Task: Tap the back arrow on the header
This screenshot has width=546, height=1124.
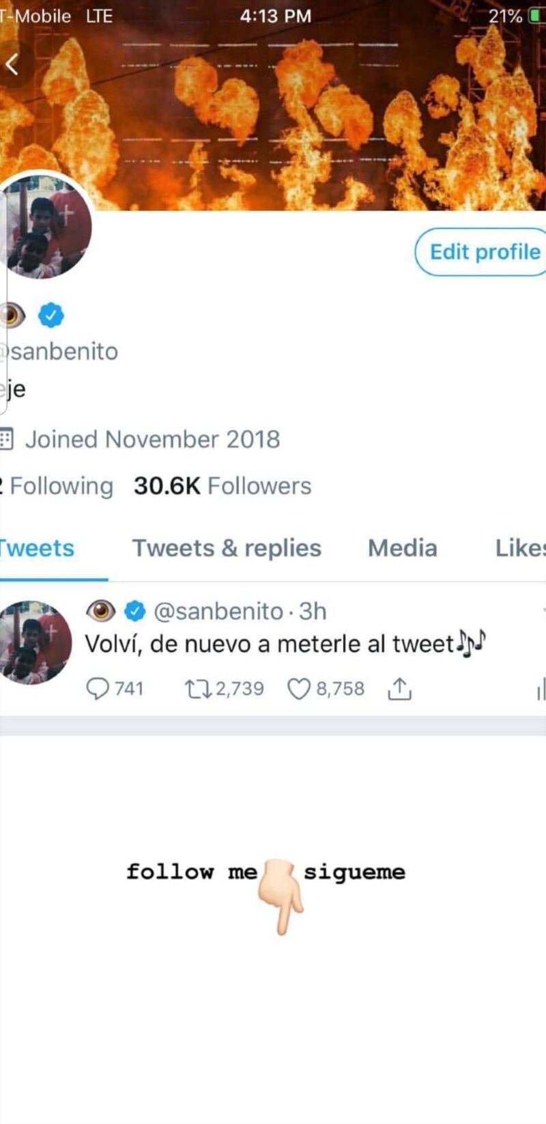Action: (12, 64)
